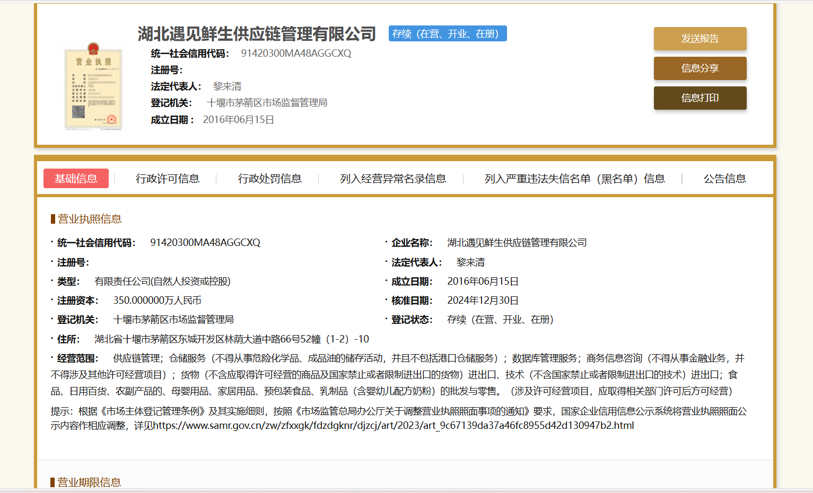Screen dimensions: 813x493
Task: Open the 公告信息 tab
Action: [x=724, y=179]
